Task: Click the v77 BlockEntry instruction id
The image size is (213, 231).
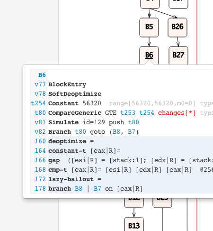Action: (x=40, y=84)
